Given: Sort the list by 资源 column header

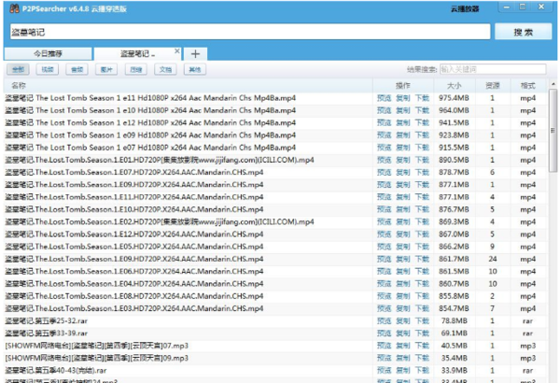Looking at the screenshot, I should click(x=493, y=84).
